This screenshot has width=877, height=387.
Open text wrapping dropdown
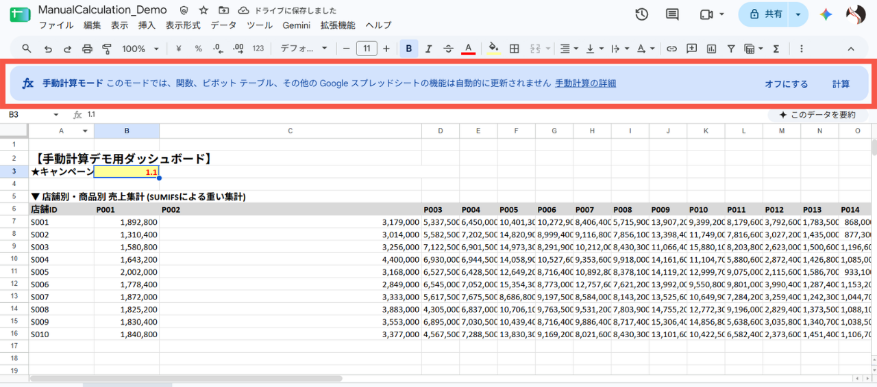click(x=619, y=49)
